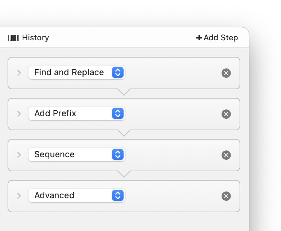Viewport: 281px width, 231px height.
Task: Expand the Find and Replace step details
Action: click(x=19, y=73)
